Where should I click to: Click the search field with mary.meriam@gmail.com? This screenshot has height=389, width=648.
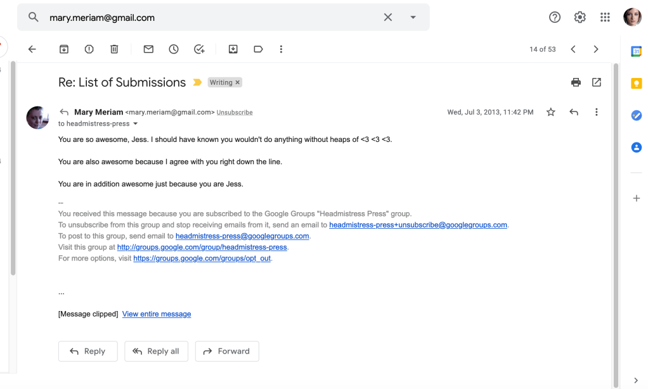pyautogui.click(x=209, y=18)
